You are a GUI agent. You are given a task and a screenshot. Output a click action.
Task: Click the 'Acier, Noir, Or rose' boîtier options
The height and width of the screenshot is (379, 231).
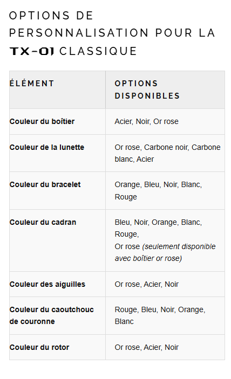click(x=146, y=121)
